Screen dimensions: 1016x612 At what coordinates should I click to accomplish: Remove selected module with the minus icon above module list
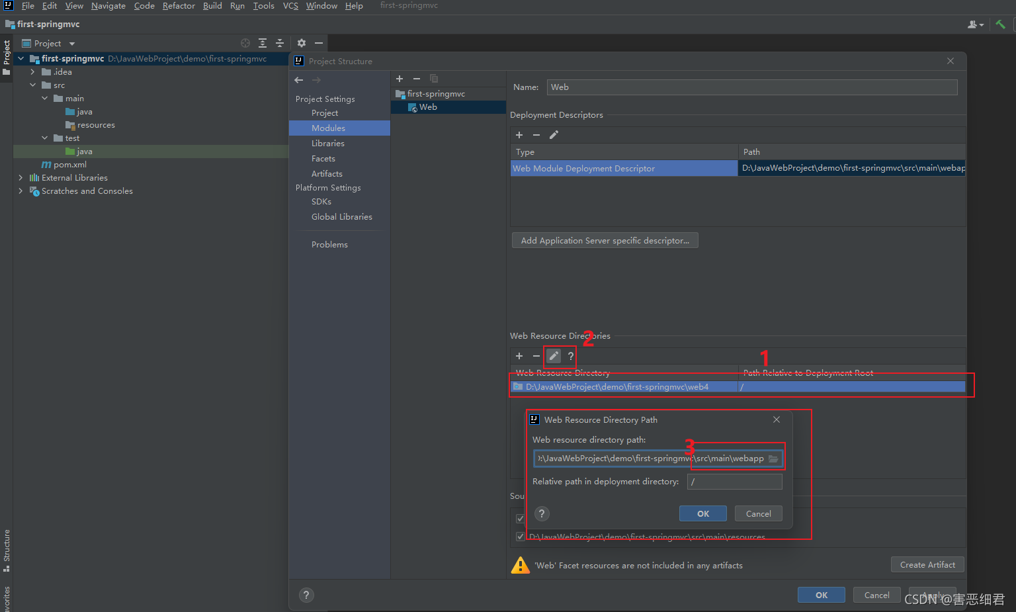(417, 79)
